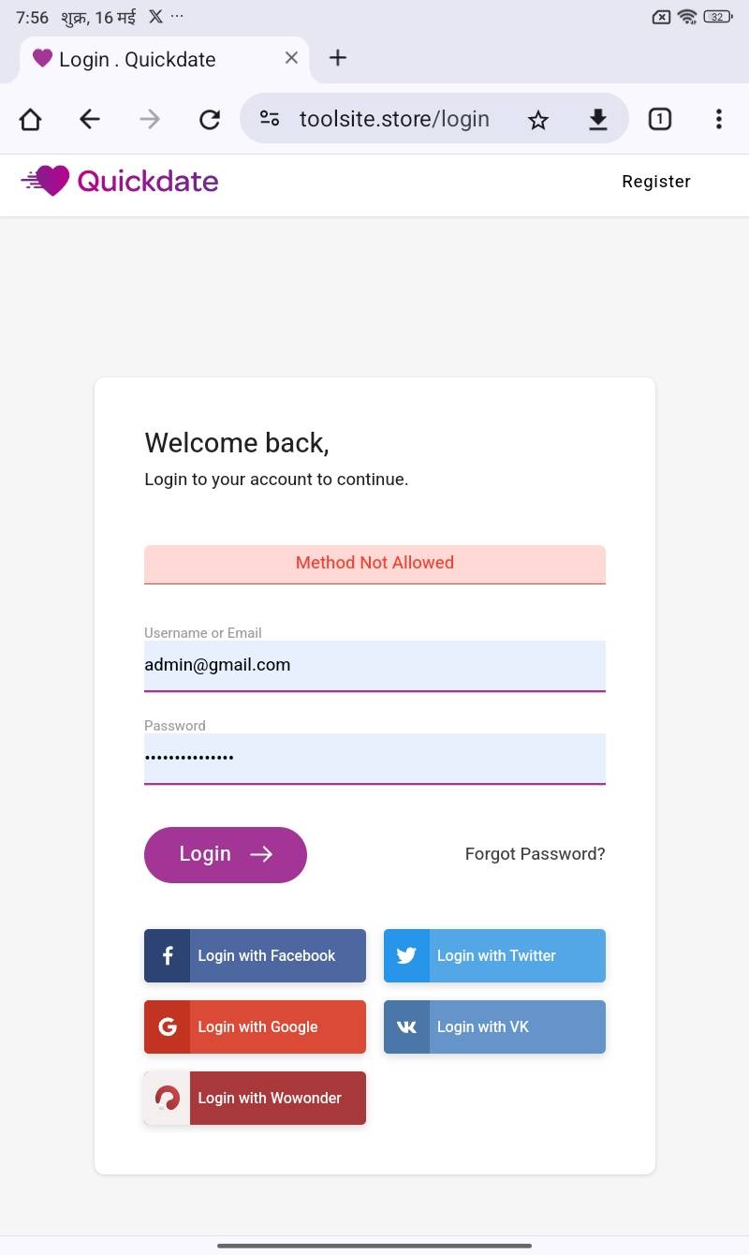Viewport: 749px width, 1255px height.
Task: Open a new tab with plus button
Action: (x=338, y=58)
